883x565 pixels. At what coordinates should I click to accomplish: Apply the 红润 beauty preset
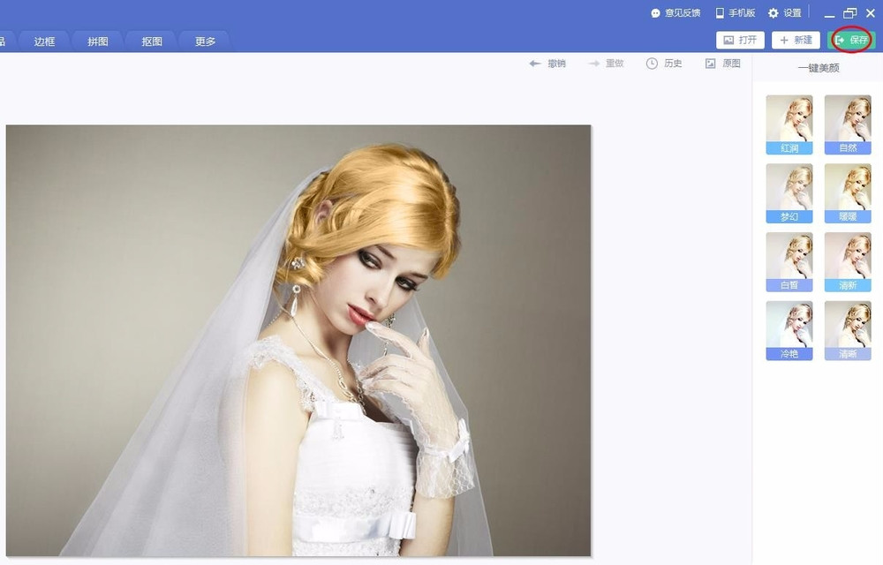789,124
